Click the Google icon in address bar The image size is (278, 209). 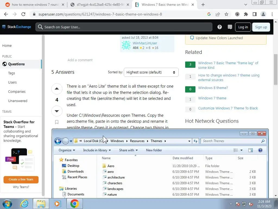(x=209, y=14)
